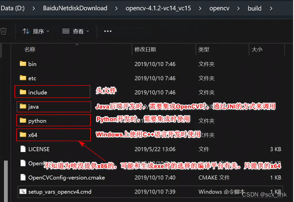The height and width of the screenshot is (202, 294).
Task: Click the bin folder name
Action: point(32,64)
